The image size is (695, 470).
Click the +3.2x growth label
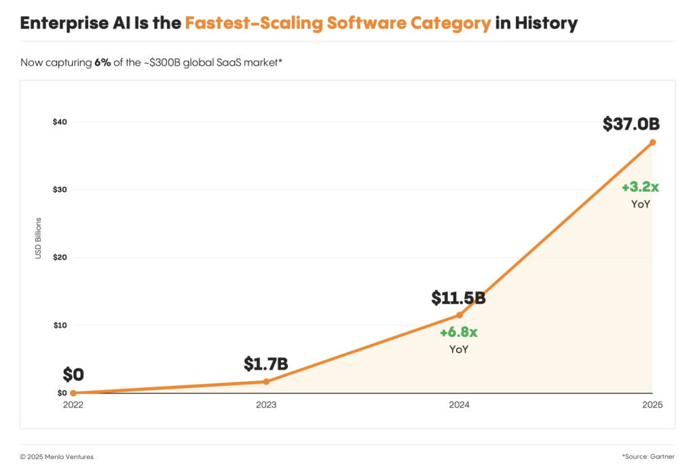click(x=640, y=187)
